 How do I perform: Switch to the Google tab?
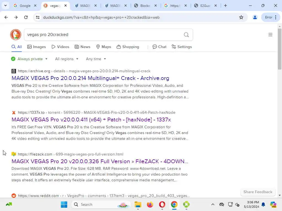25,5
